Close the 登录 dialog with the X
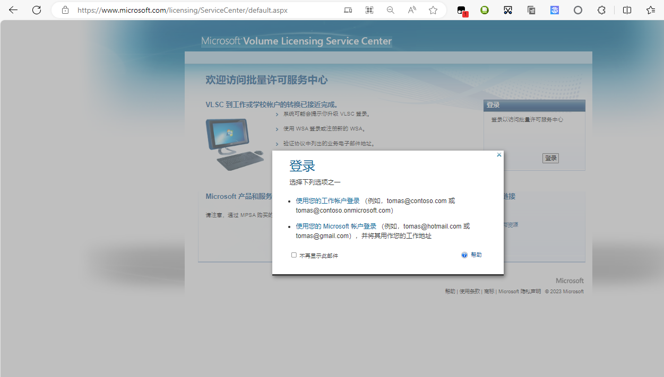The height and width of the screenshot is (377, 664). (499, 155)
